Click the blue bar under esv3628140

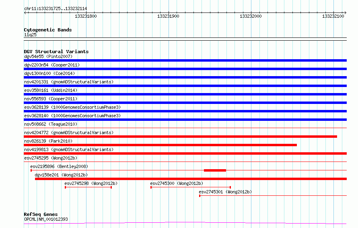[x=185, y=120]
